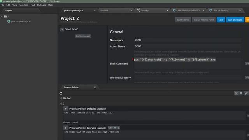This screenshot has width=249, height=140.
Task: Click the Add Command button
Action: tap(83, 36)
